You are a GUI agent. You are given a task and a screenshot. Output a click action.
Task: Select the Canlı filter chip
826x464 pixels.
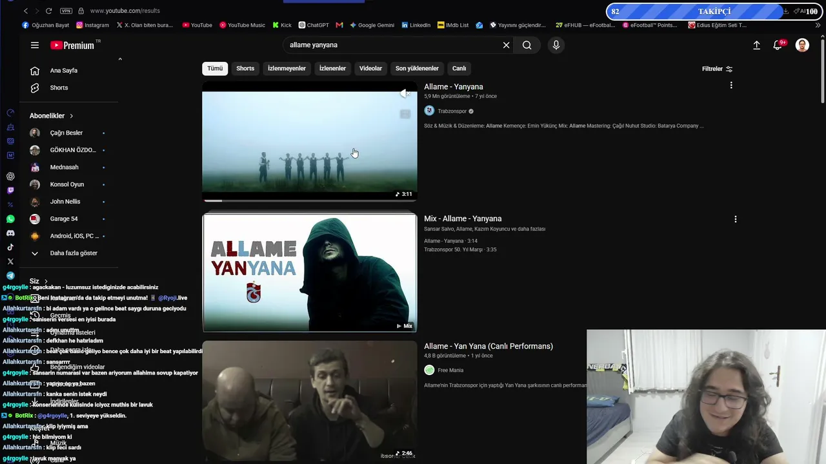[x=459, y=68]
